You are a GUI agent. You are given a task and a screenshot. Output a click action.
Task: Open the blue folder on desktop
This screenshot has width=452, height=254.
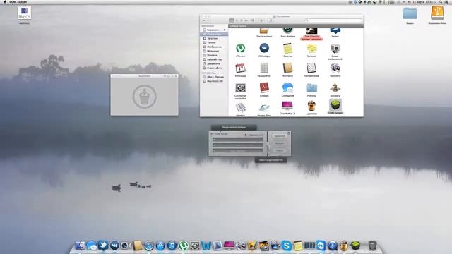[410, 13]
